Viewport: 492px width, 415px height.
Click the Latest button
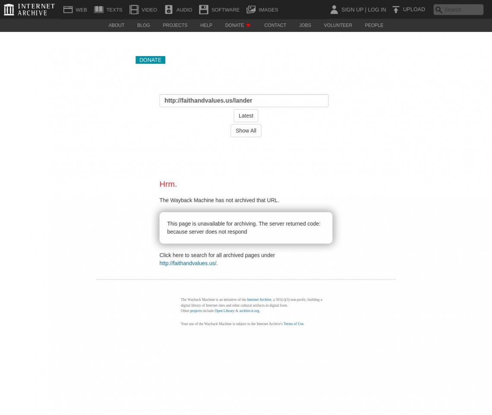coord(246,116)
